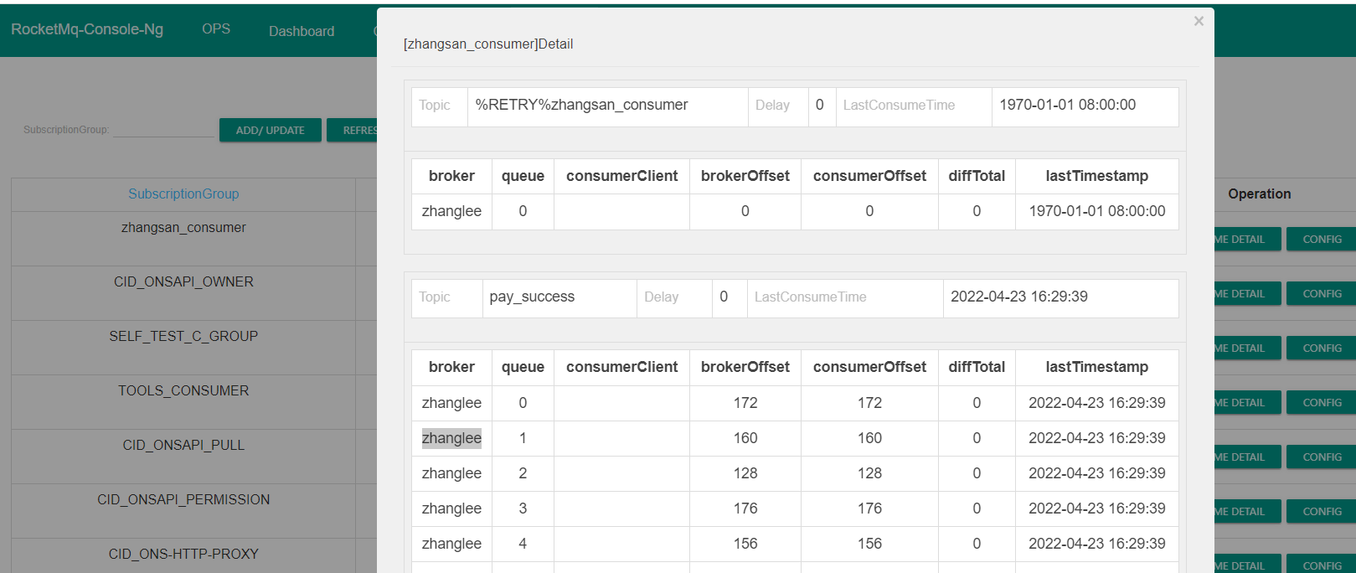Click lastTimestamp header in pay_success table
The width and height of the screenshot is (1356, 573).
click(1096, 367)
